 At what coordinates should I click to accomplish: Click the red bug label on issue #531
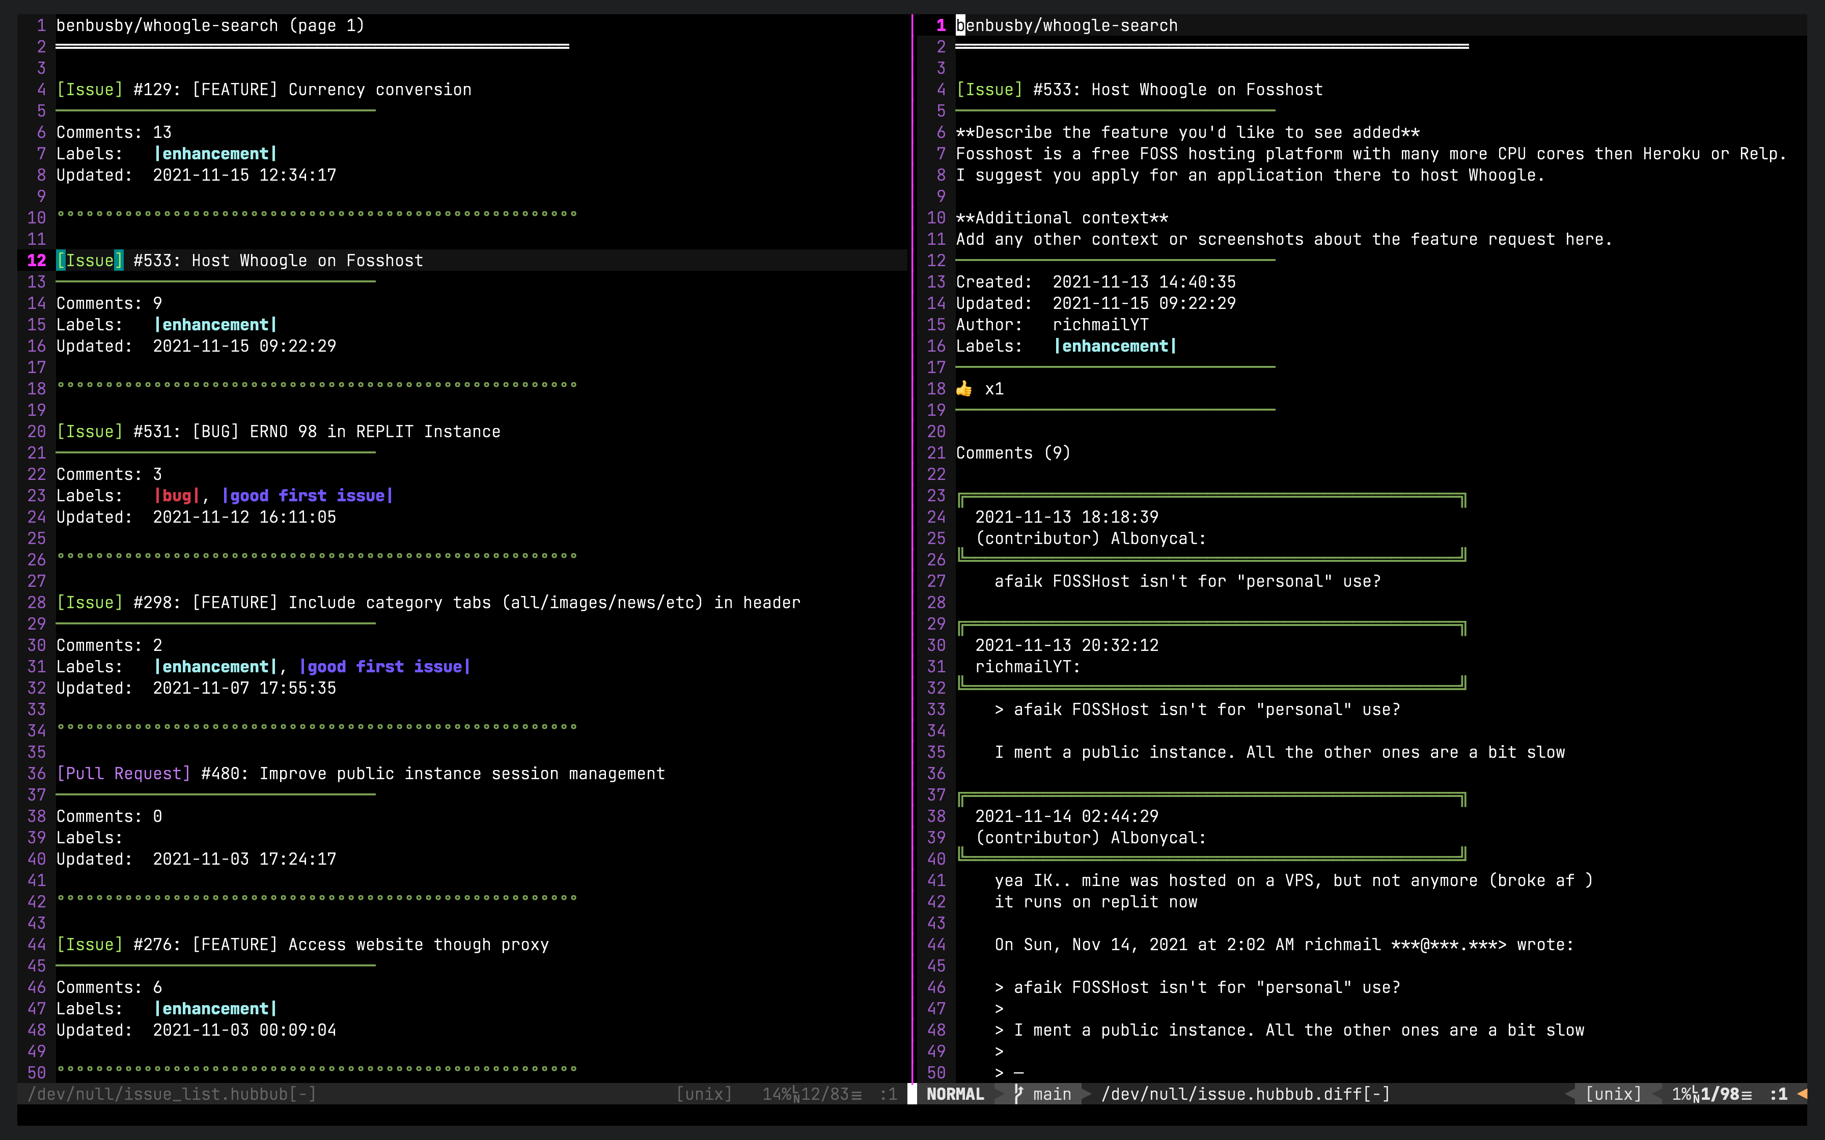click(177, 496)
